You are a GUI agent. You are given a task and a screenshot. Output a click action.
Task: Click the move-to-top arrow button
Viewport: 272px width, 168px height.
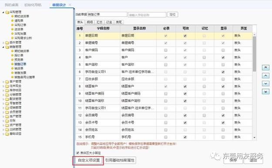(265, 67)
